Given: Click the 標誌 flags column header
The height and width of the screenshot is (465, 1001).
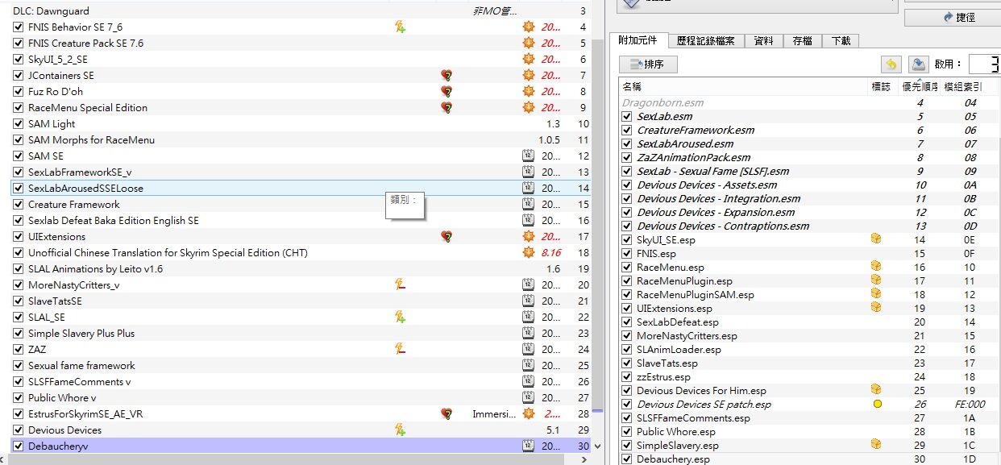Looking at the screenshot, I should tap(882, 86).
